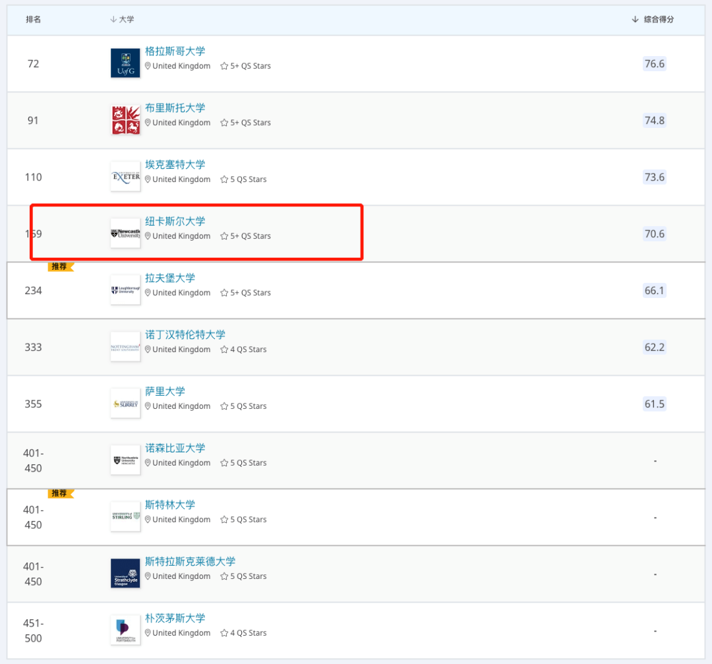Click location pin icon in 拉夫堡大学 row
Viewport: 712px width, 664px height.
[148, 293]
